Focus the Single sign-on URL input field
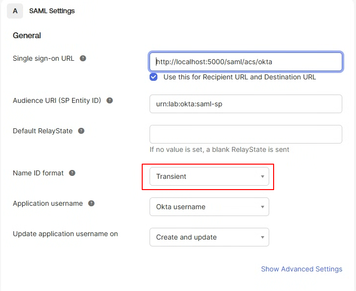The height and width of the screenshot is (291, 356). coord(246,62)
